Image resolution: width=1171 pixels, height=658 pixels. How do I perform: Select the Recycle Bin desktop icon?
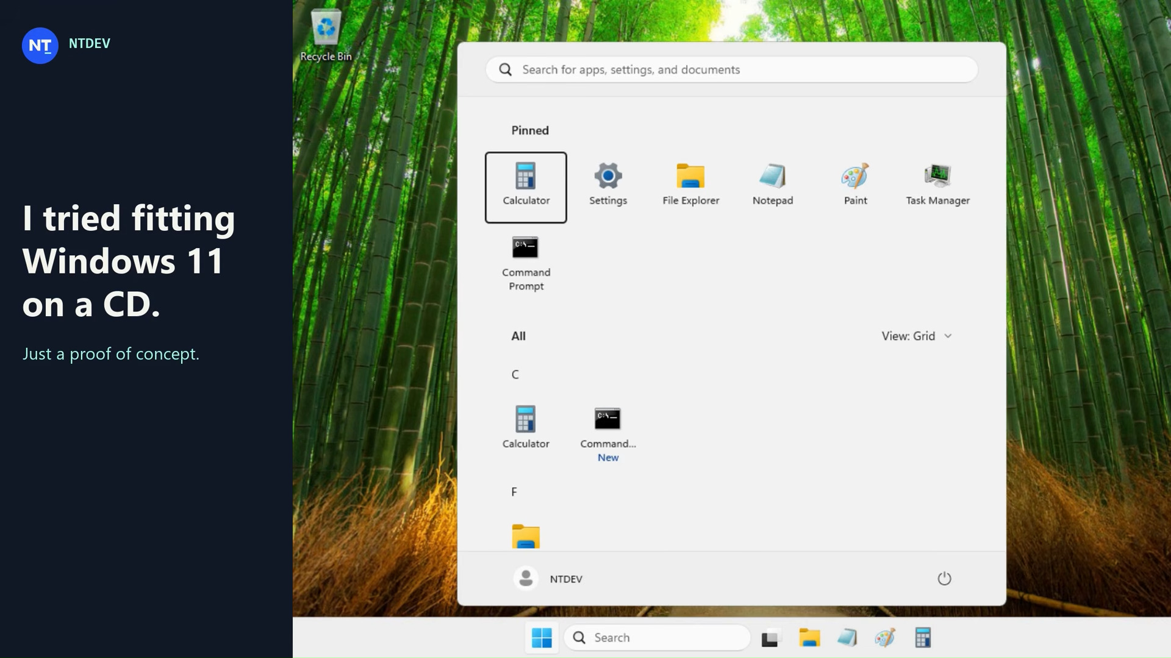click(326, 35)
